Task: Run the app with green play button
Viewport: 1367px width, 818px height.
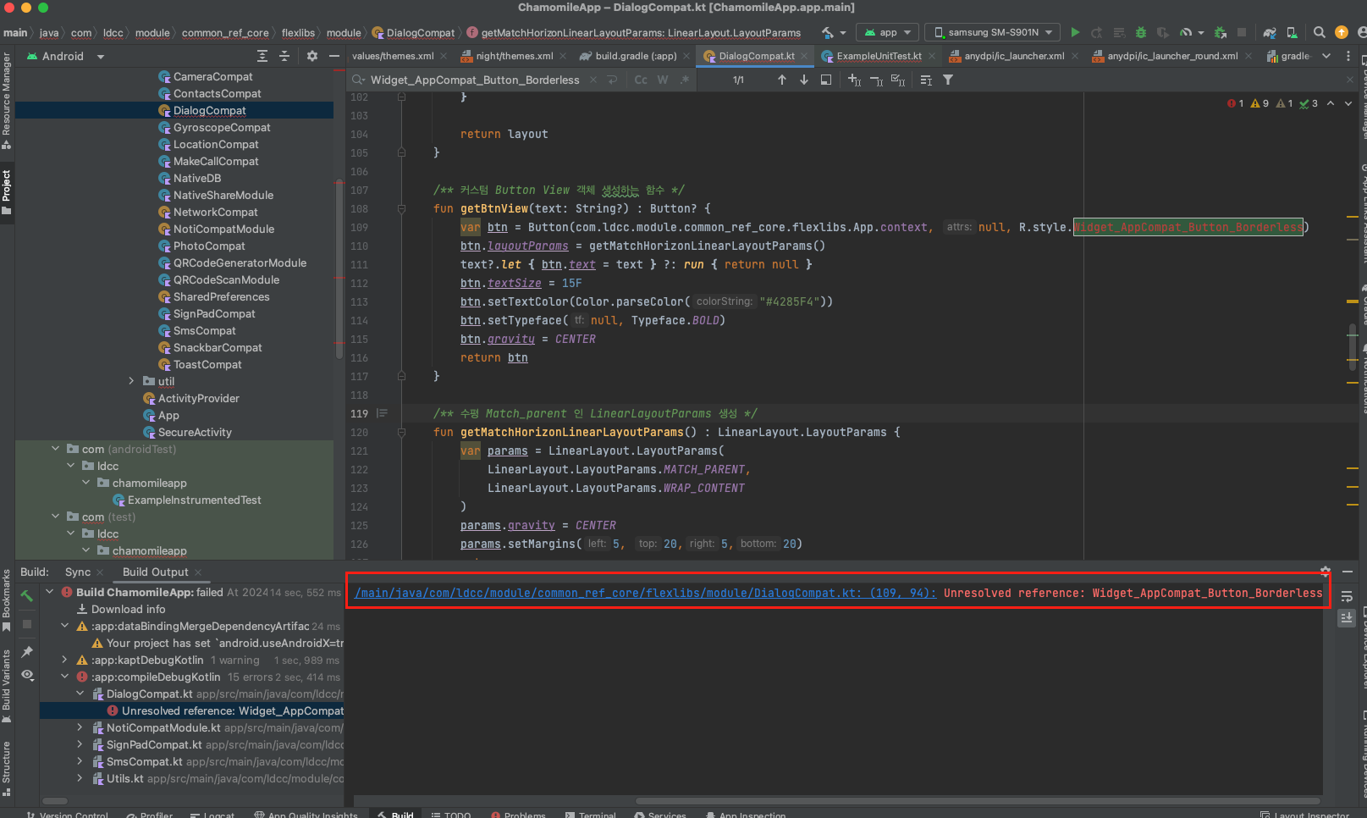Action: 1075,32
